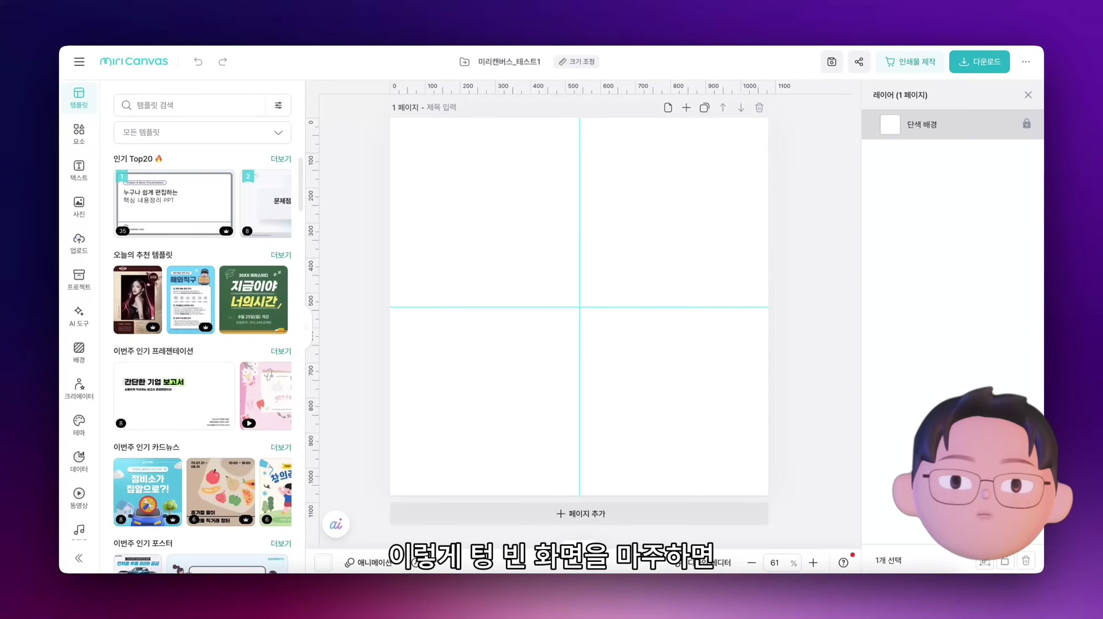This screenshot has width=1103, height=619.
Task: Add a page with the plus icon
Action: (686, 108)
